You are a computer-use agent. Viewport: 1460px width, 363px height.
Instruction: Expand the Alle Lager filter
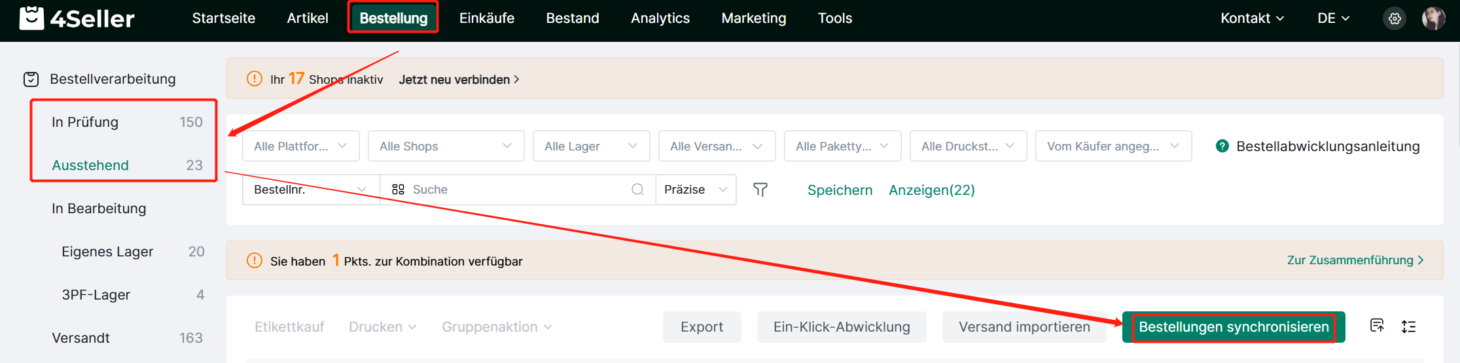click(591, 146)
